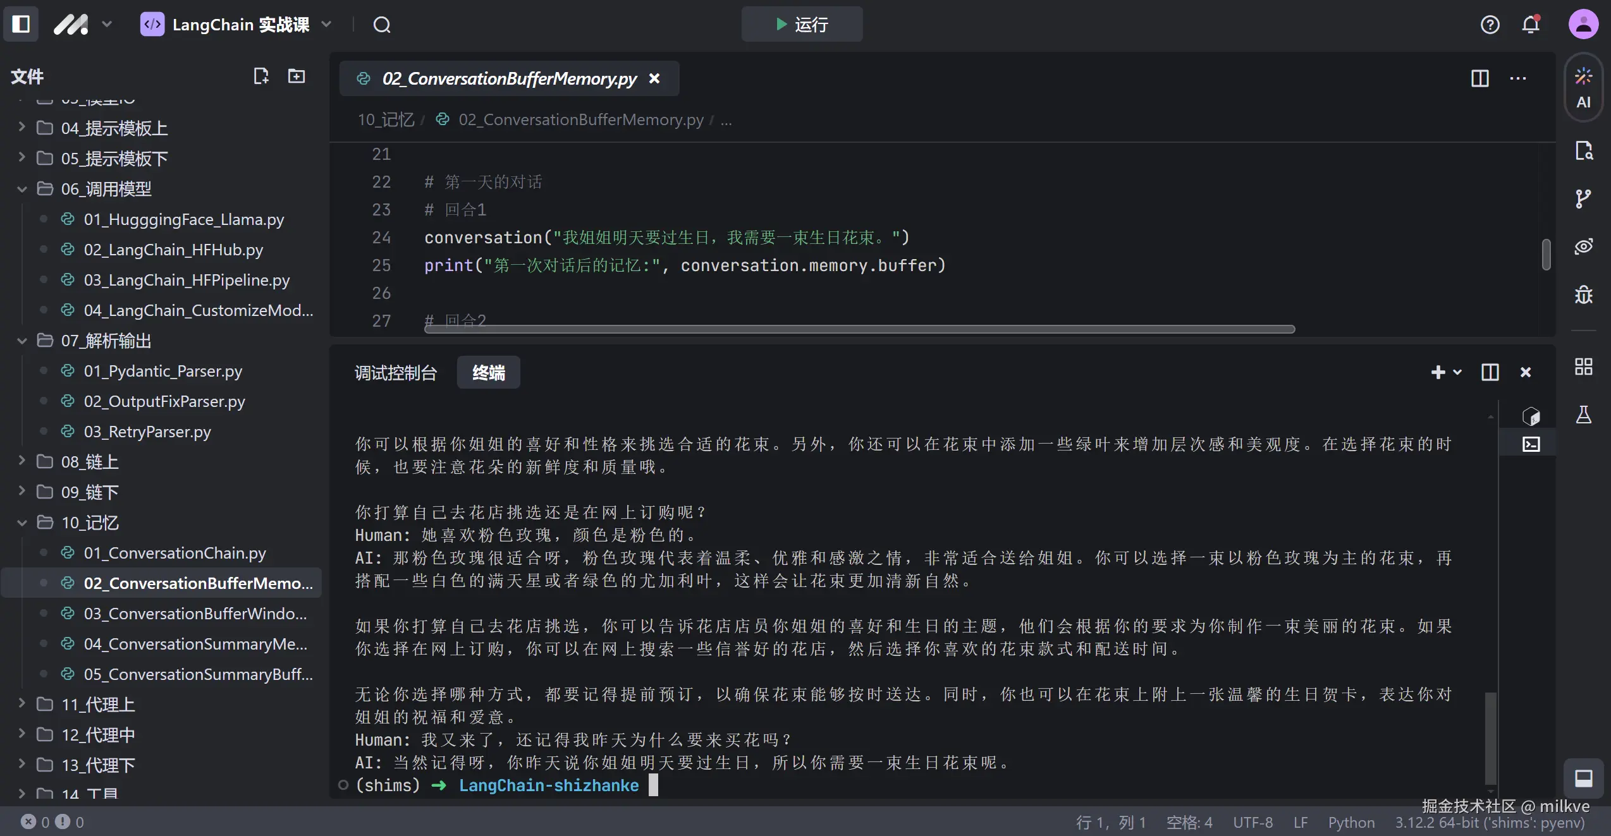Expand the 04_提示模板上 folder
This screenshot has width=1611, height=836.
click(21, 128)
